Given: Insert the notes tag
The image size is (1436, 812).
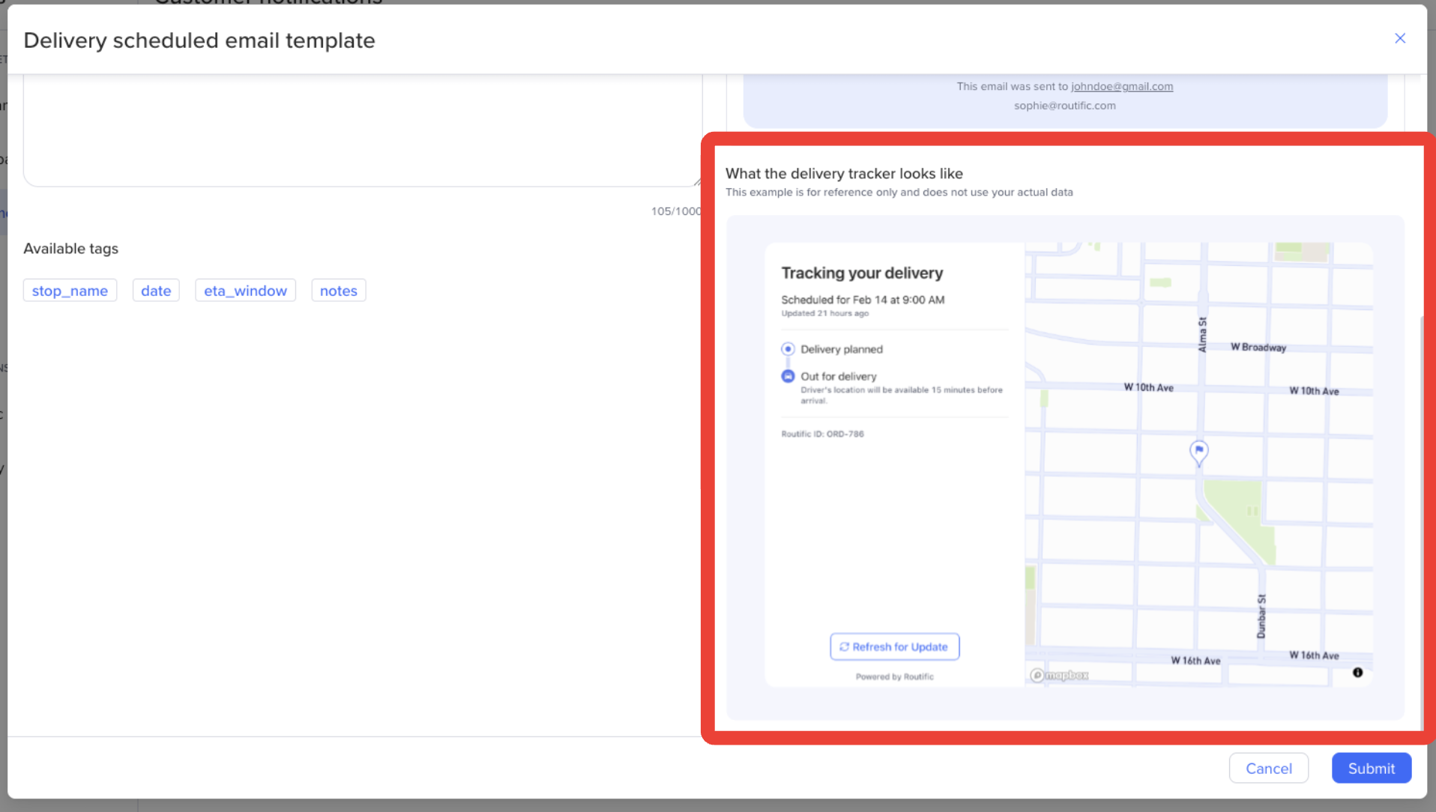Looking at the screenshot, I should (x=339, y=291).
